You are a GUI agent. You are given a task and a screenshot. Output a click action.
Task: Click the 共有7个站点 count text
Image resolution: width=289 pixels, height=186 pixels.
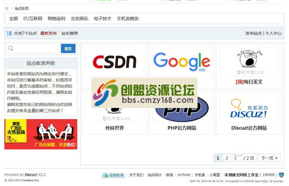pyautogui.click(x=25, y=33)
